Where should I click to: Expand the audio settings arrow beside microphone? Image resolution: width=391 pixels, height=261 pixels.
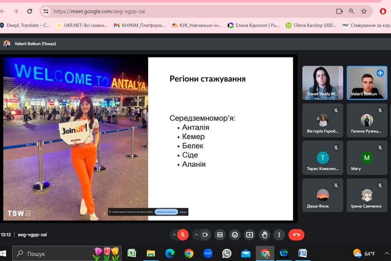pos(174,235)
